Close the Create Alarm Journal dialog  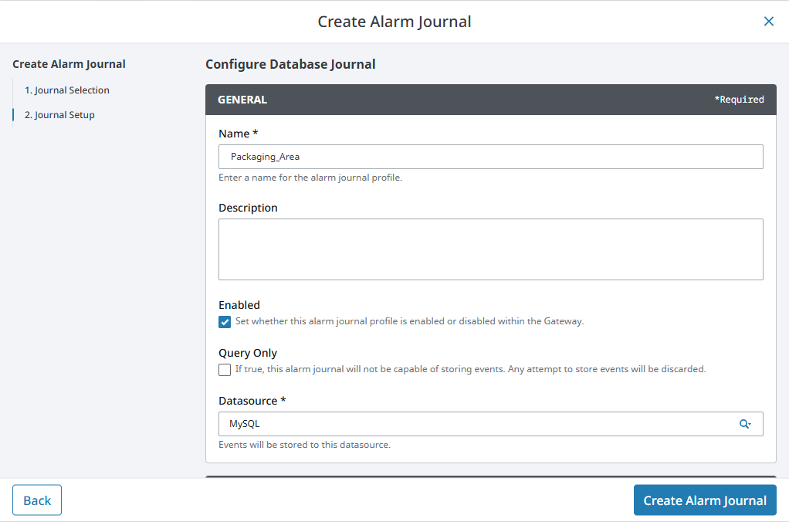click(x=768, y=22)
